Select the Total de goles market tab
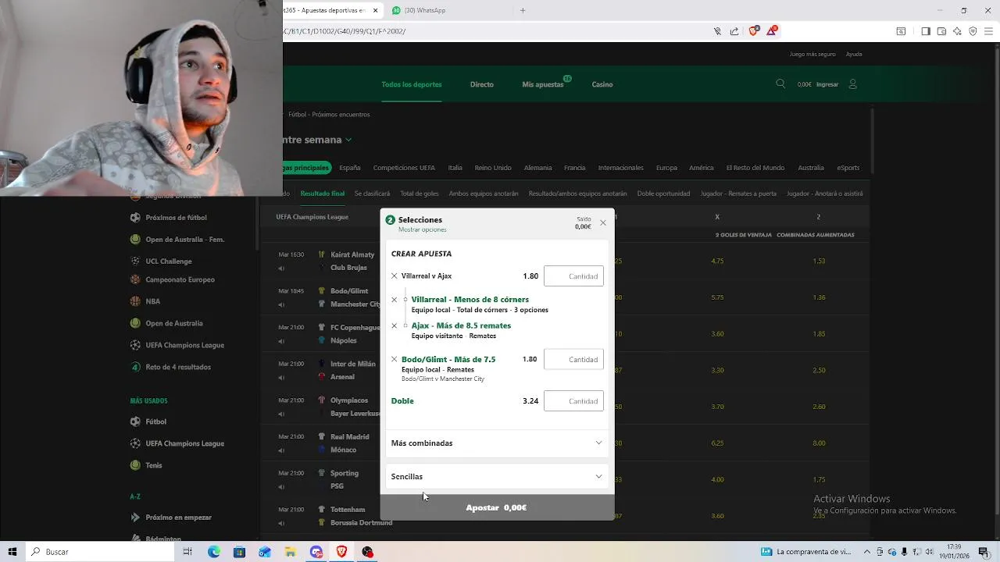Screen dimensions: 1000x562 coord(420,194)
